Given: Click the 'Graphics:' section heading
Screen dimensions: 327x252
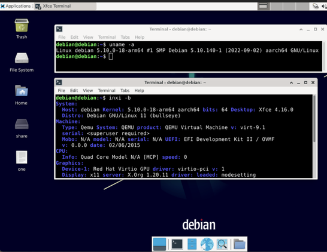Looking at the screenshot, I should point(69,163).
